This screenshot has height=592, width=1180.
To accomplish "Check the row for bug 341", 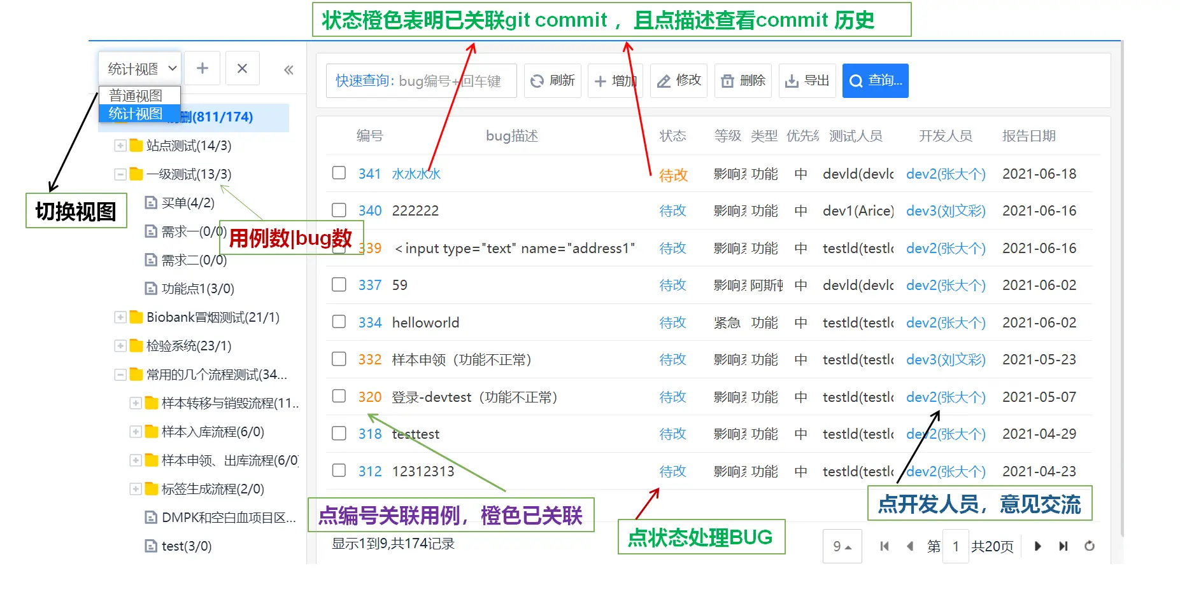I will tap(339, 173).
